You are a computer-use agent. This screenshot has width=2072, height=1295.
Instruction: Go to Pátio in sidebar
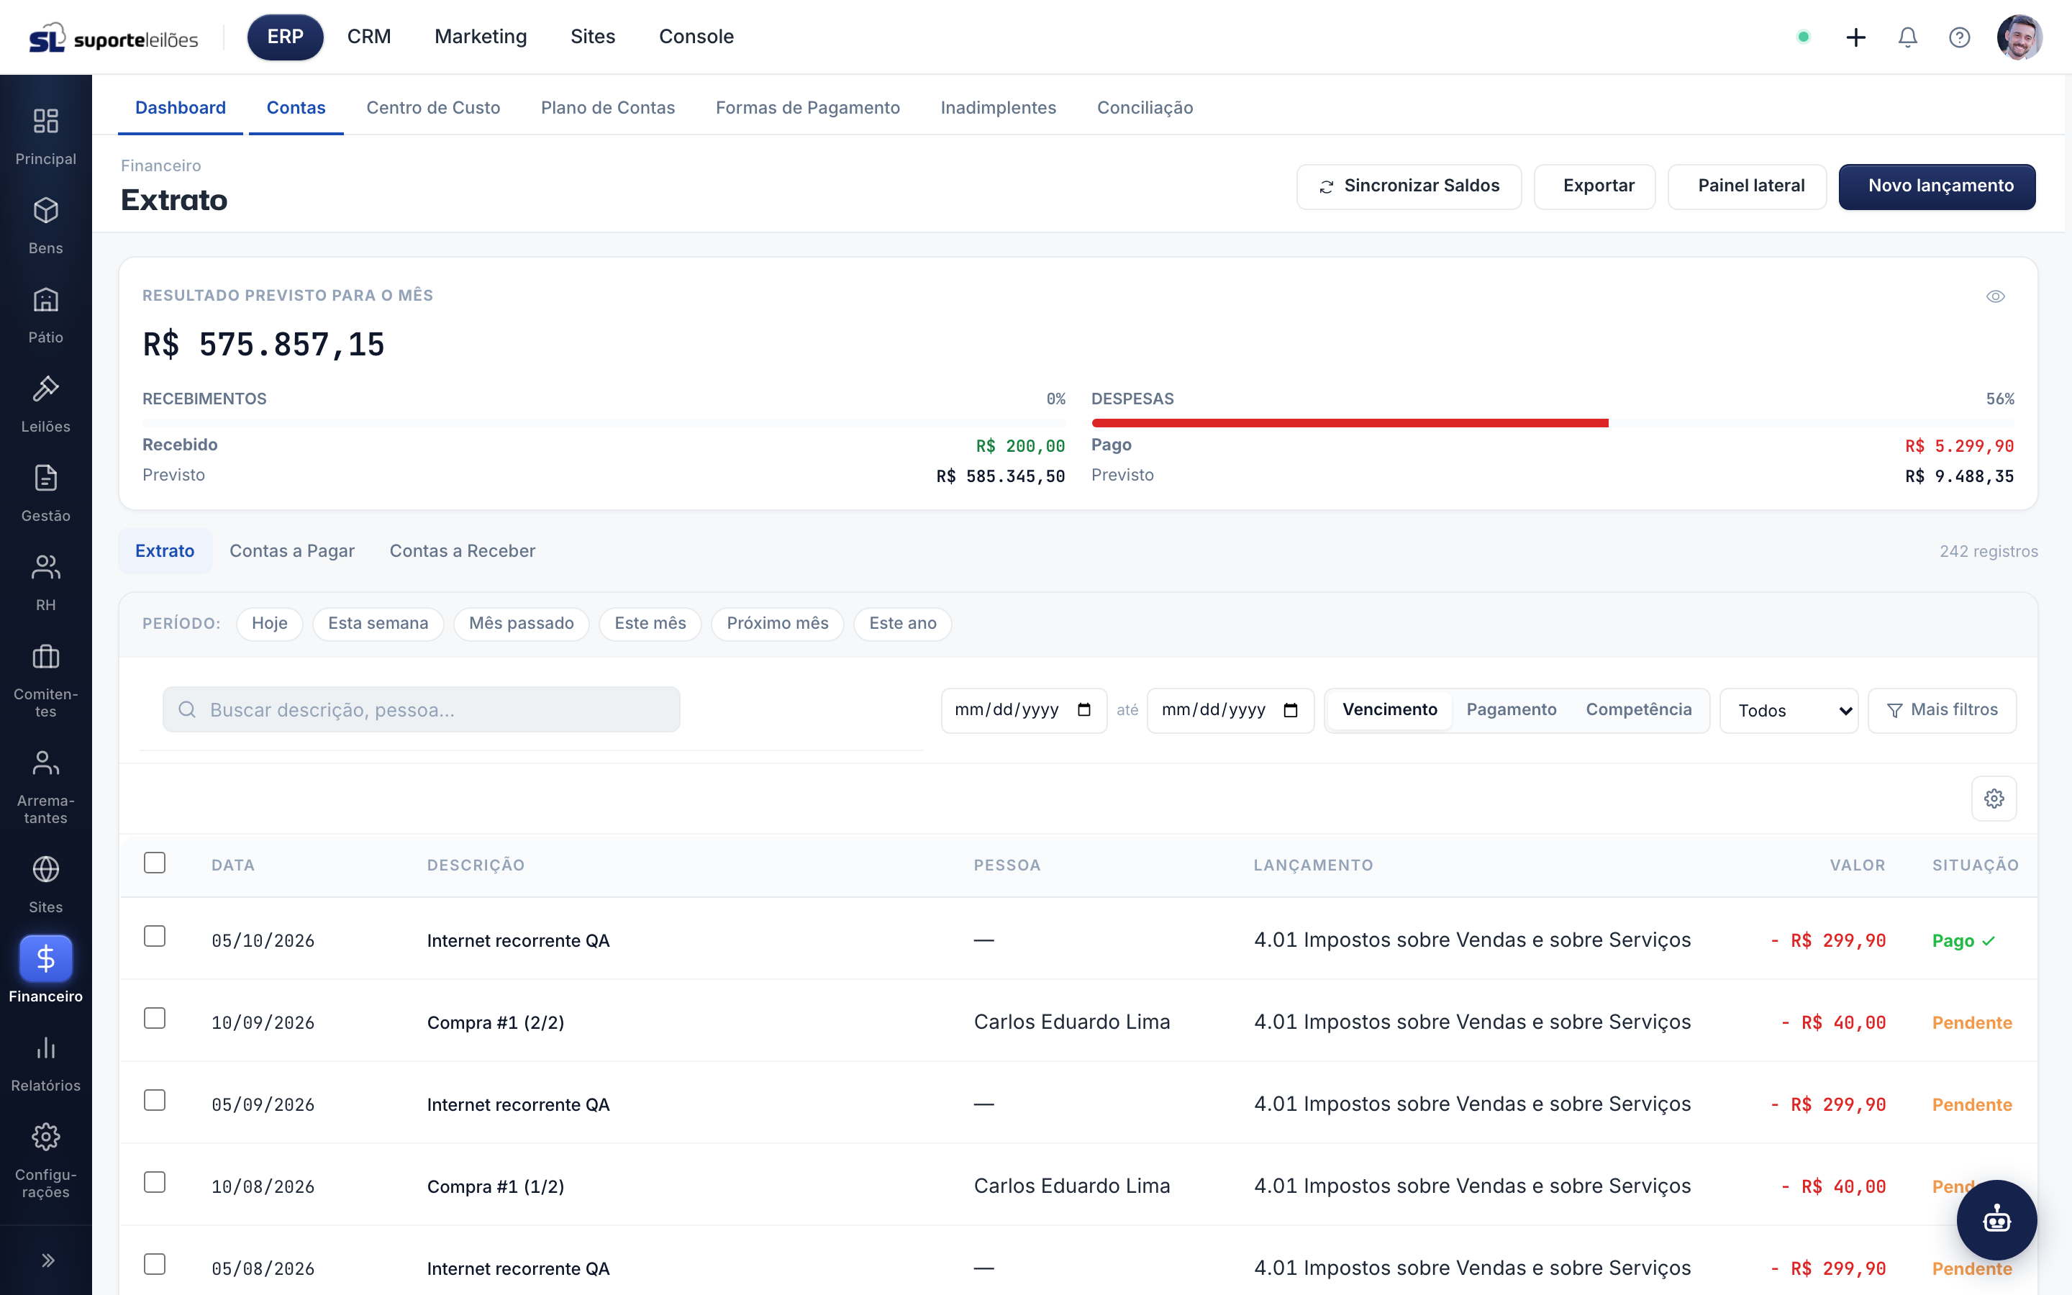[45, 299]
